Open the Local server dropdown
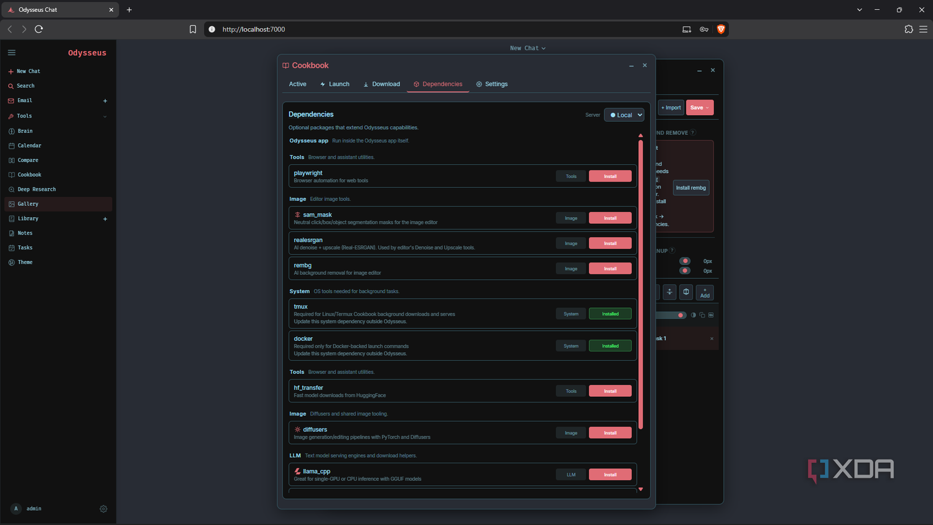933x525 pixels. pyautogui.click(x=624, y=115)
